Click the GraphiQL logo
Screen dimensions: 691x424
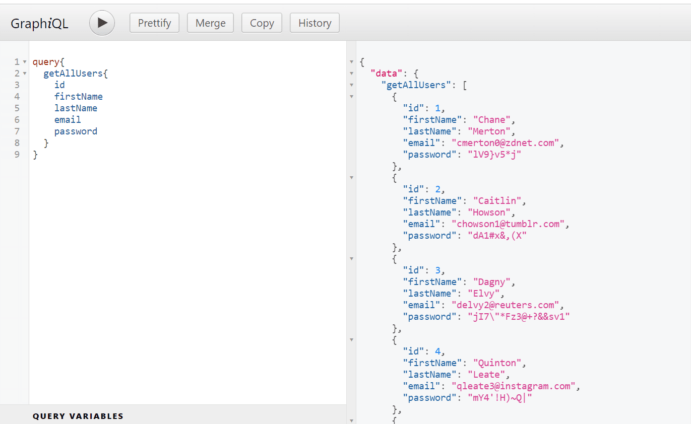(x=39, y=23)
